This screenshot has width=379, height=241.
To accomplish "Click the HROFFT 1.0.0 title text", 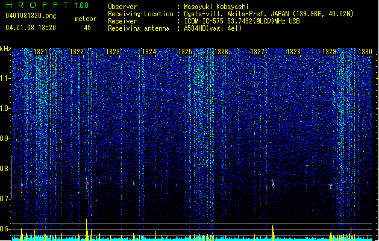I will (x=47, y=5).
